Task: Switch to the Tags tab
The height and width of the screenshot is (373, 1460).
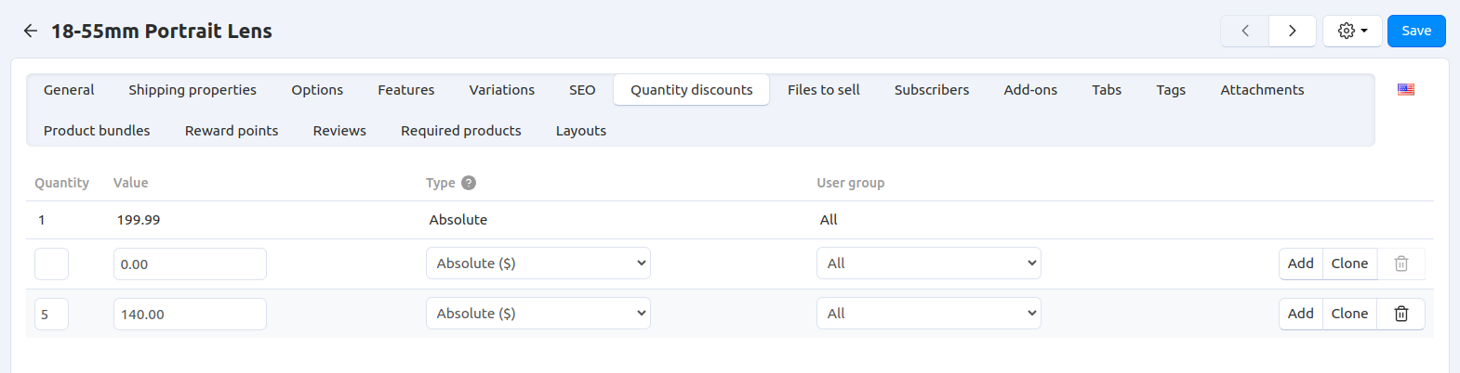Action: point(1171,90)
